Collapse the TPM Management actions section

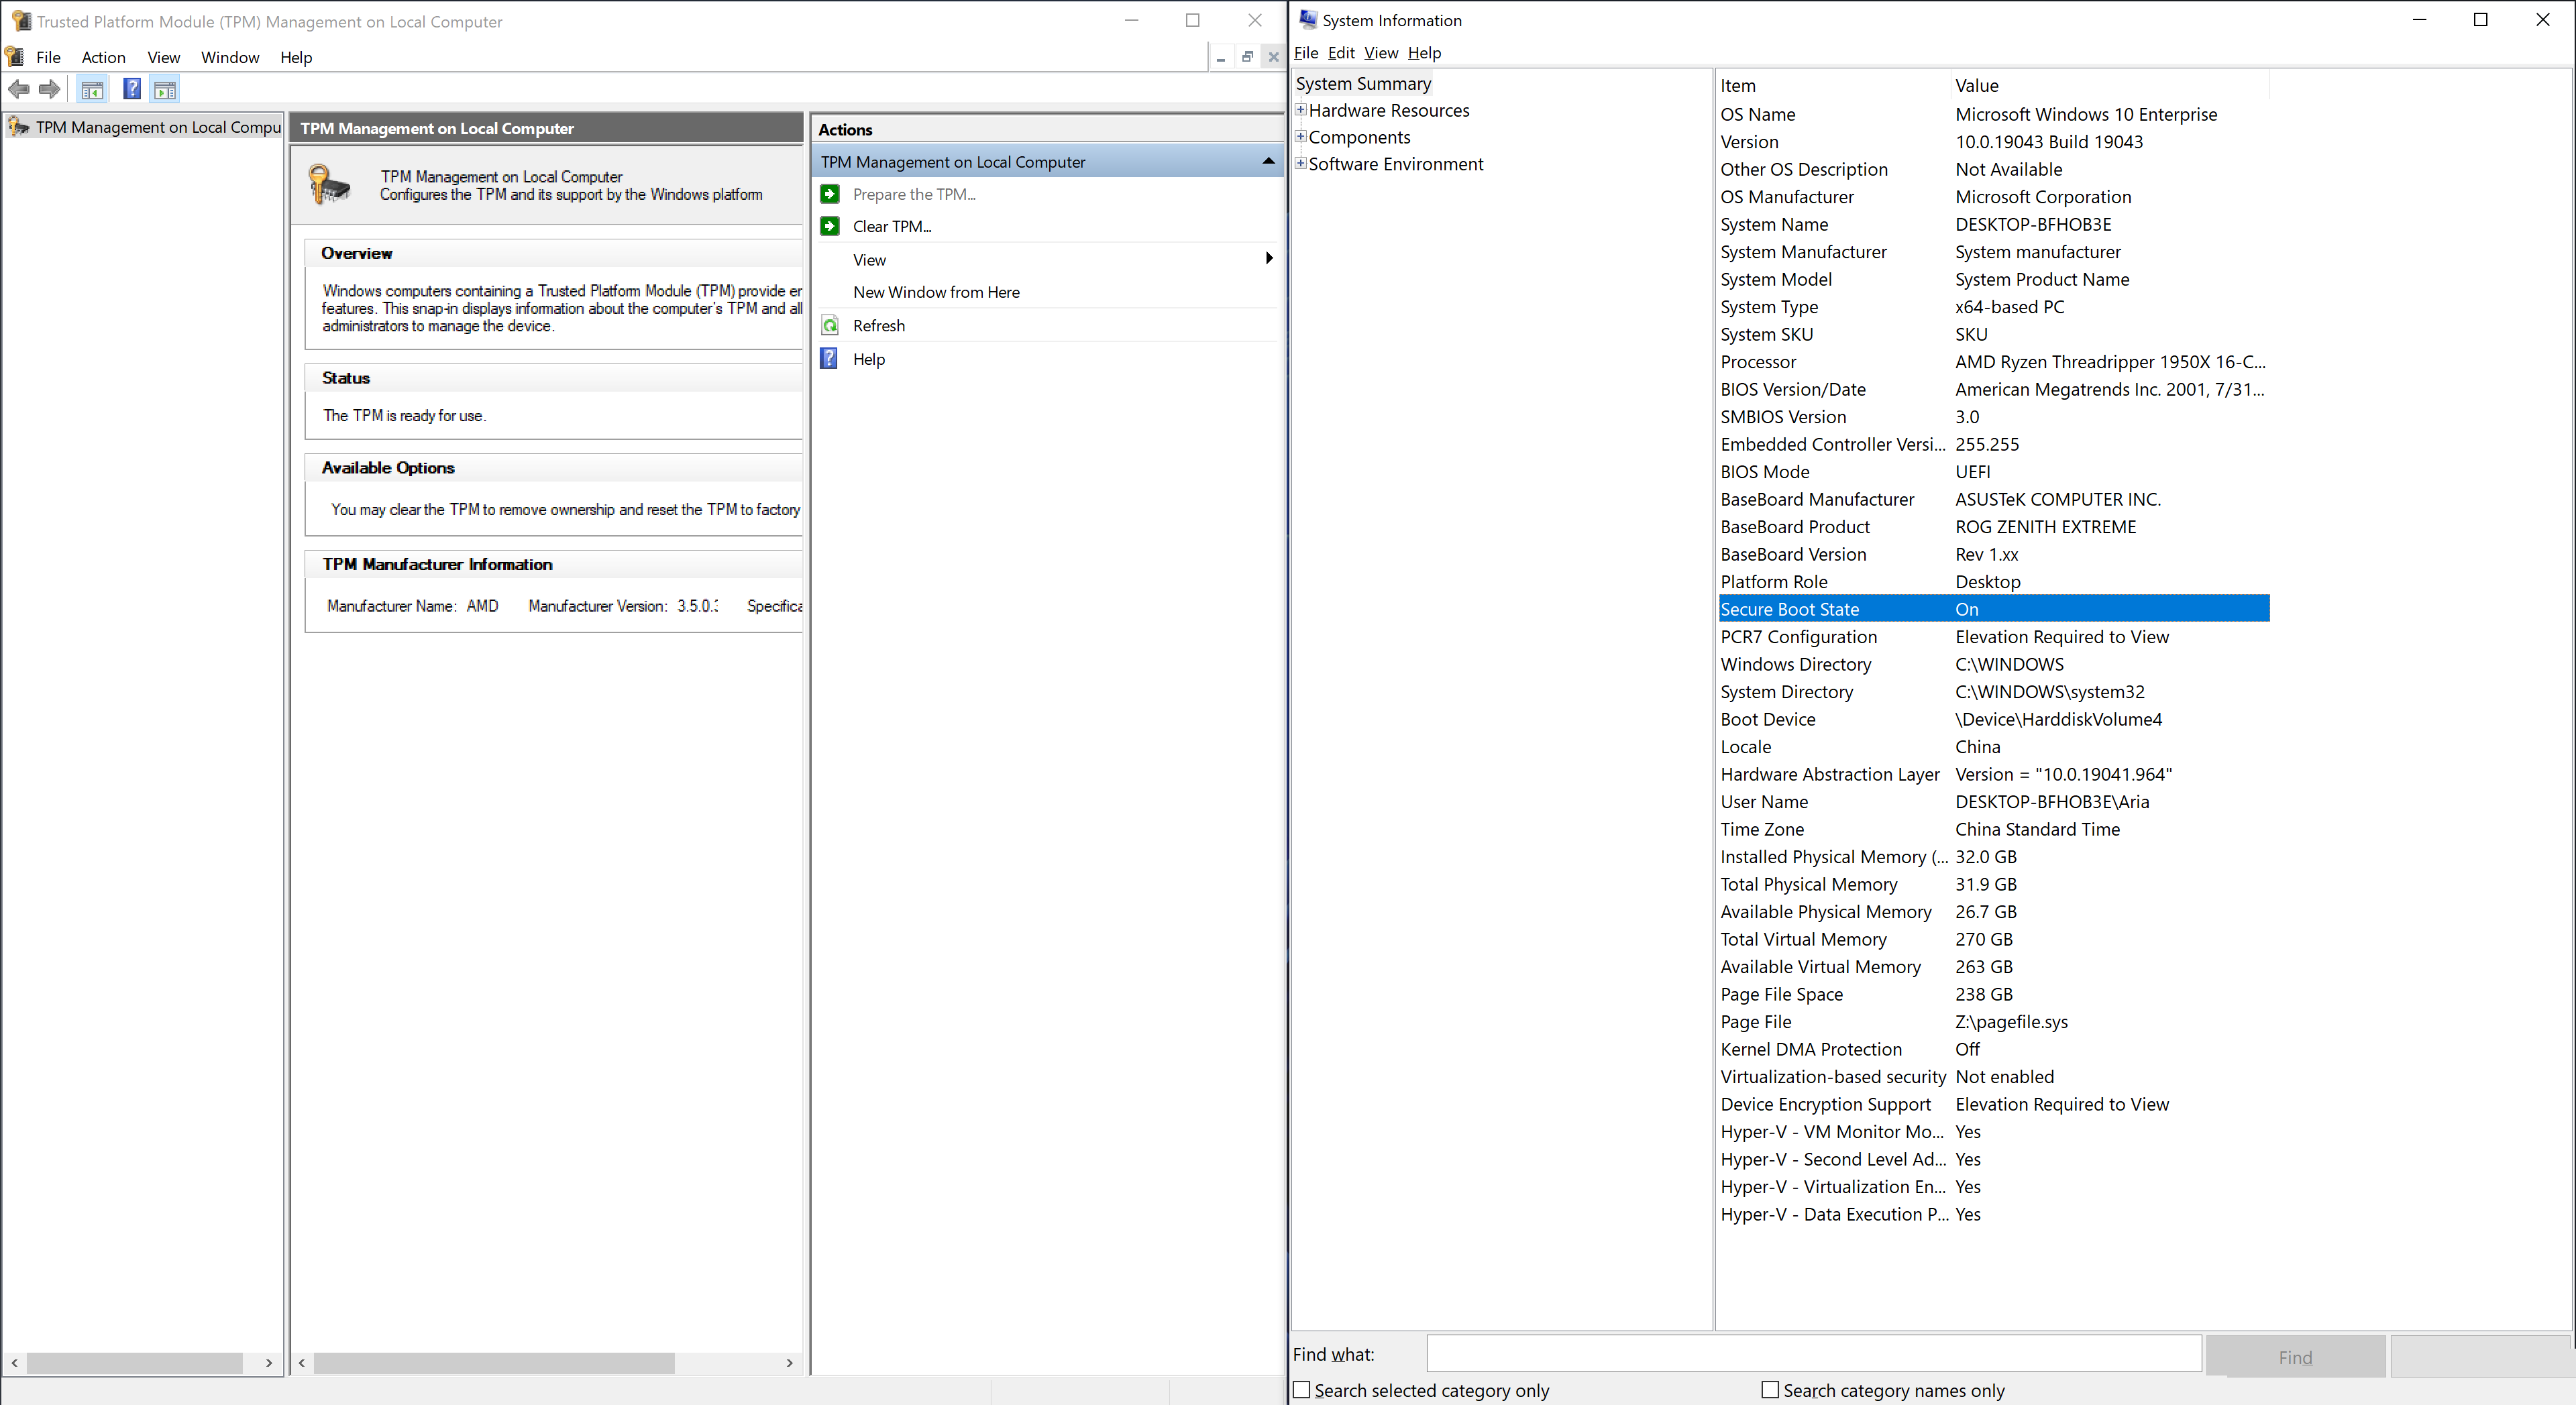click(1268, 161)
